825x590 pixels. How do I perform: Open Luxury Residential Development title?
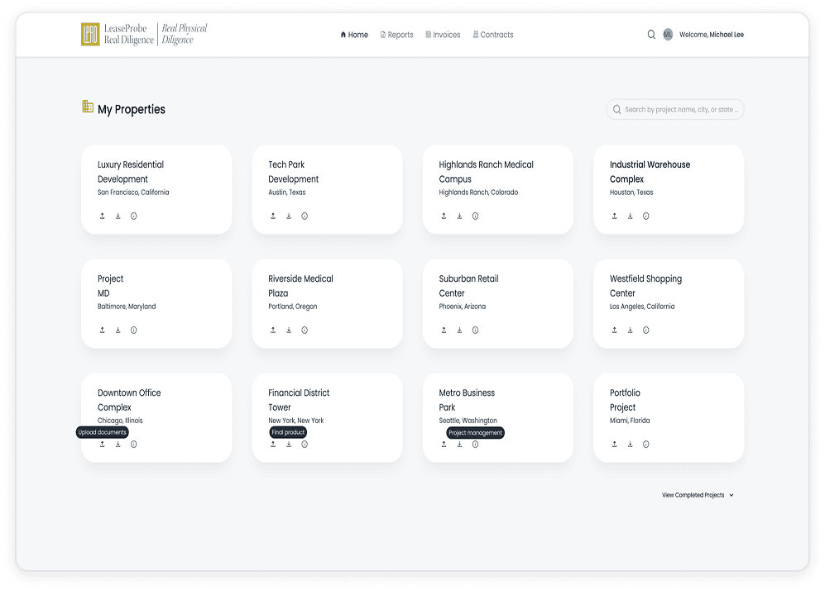[131, 172]
